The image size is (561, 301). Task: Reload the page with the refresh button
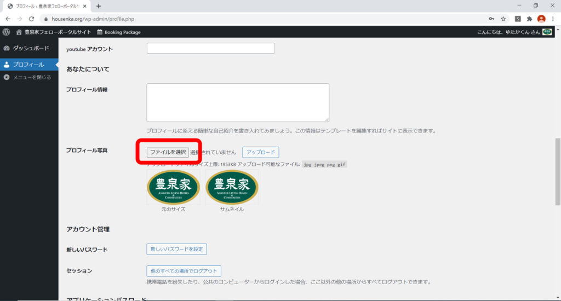pyautogui.click(x=31, y=19)
